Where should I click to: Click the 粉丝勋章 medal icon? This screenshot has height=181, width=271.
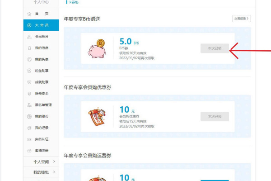(x=29, y=71)
